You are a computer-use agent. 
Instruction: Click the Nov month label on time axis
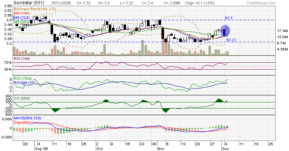coord(161,148)
